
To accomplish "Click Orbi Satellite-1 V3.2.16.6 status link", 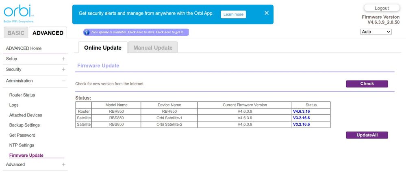I will click(x=301, y=118).
